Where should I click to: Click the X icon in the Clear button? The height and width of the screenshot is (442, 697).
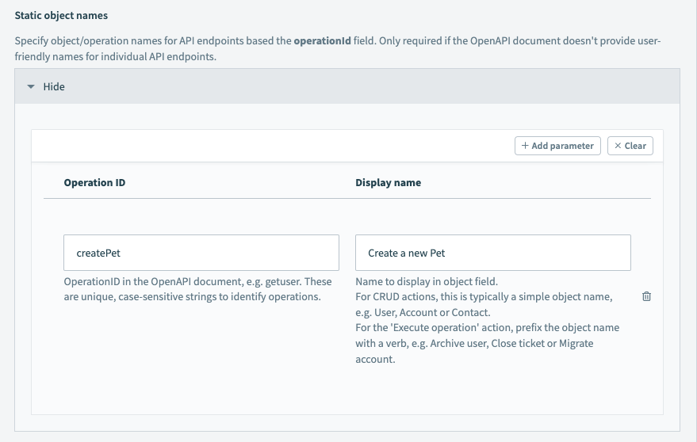tap(618, 146)
